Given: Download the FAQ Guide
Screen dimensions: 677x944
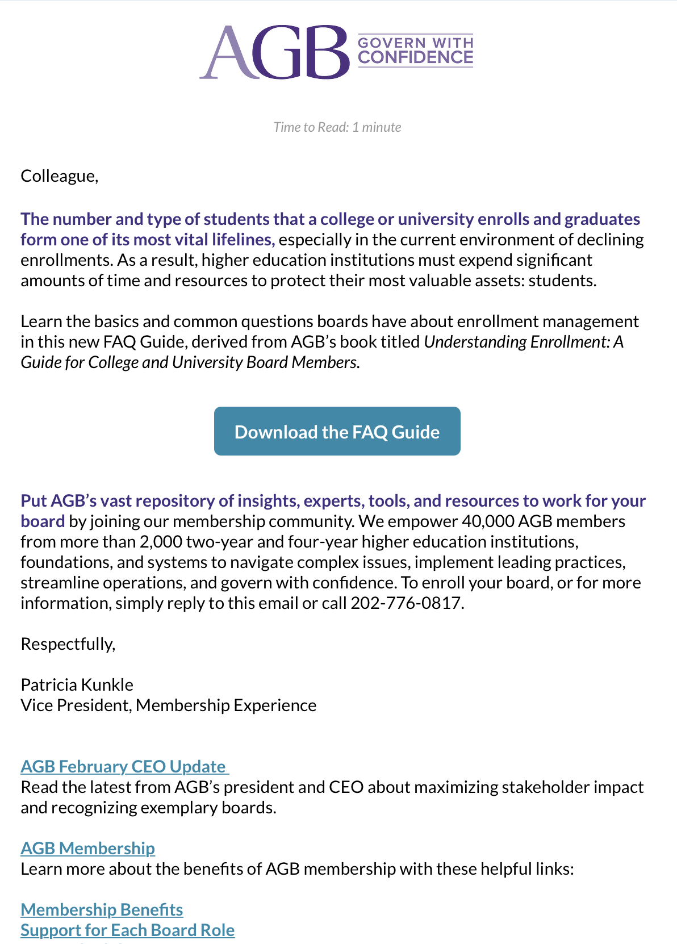Looking at the screenshot, I should tap(337, 431).
